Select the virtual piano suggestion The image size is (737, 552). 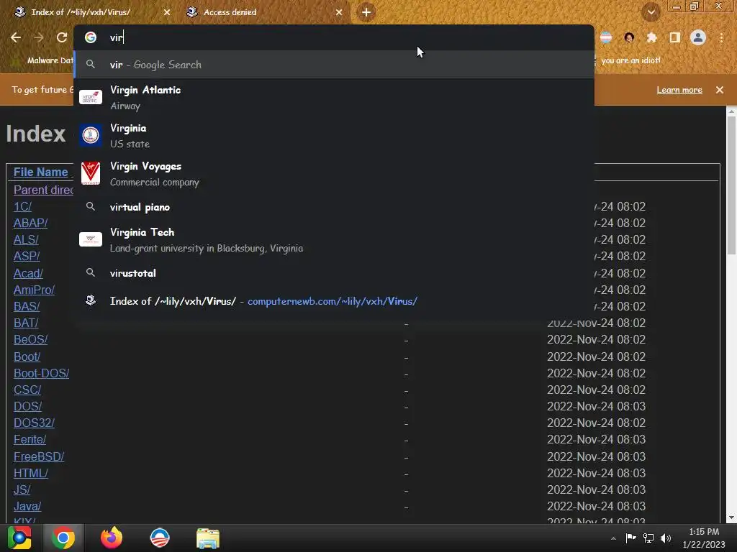pos(334,207)
